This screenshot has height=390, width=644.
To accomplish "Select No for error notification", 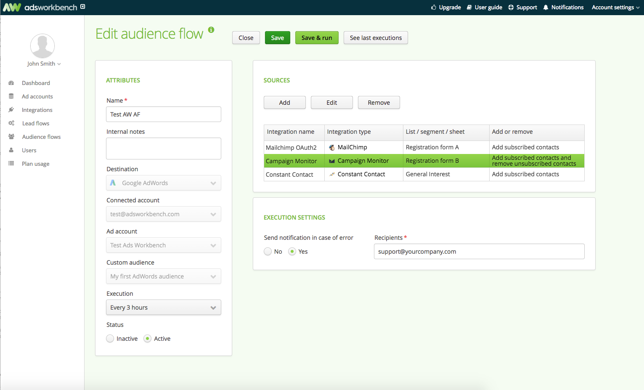I will point(268,252).
